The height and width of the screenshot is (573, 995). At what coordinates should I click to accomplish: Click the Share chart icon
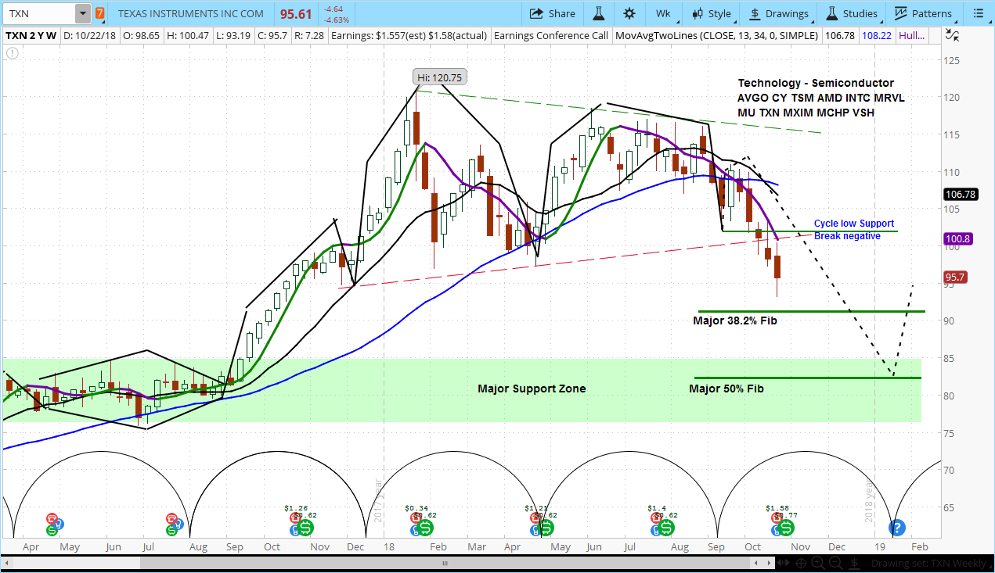point(552,13)
